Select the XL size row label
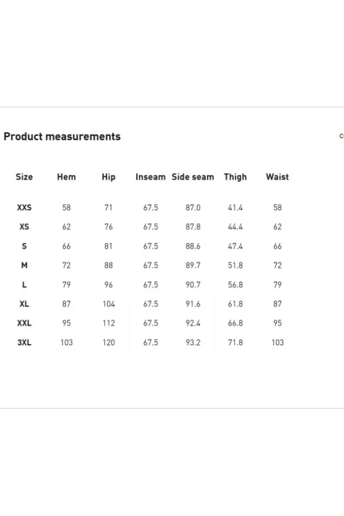Image resolution: width=344 pixels, height=516 pixels. [24, 304]
